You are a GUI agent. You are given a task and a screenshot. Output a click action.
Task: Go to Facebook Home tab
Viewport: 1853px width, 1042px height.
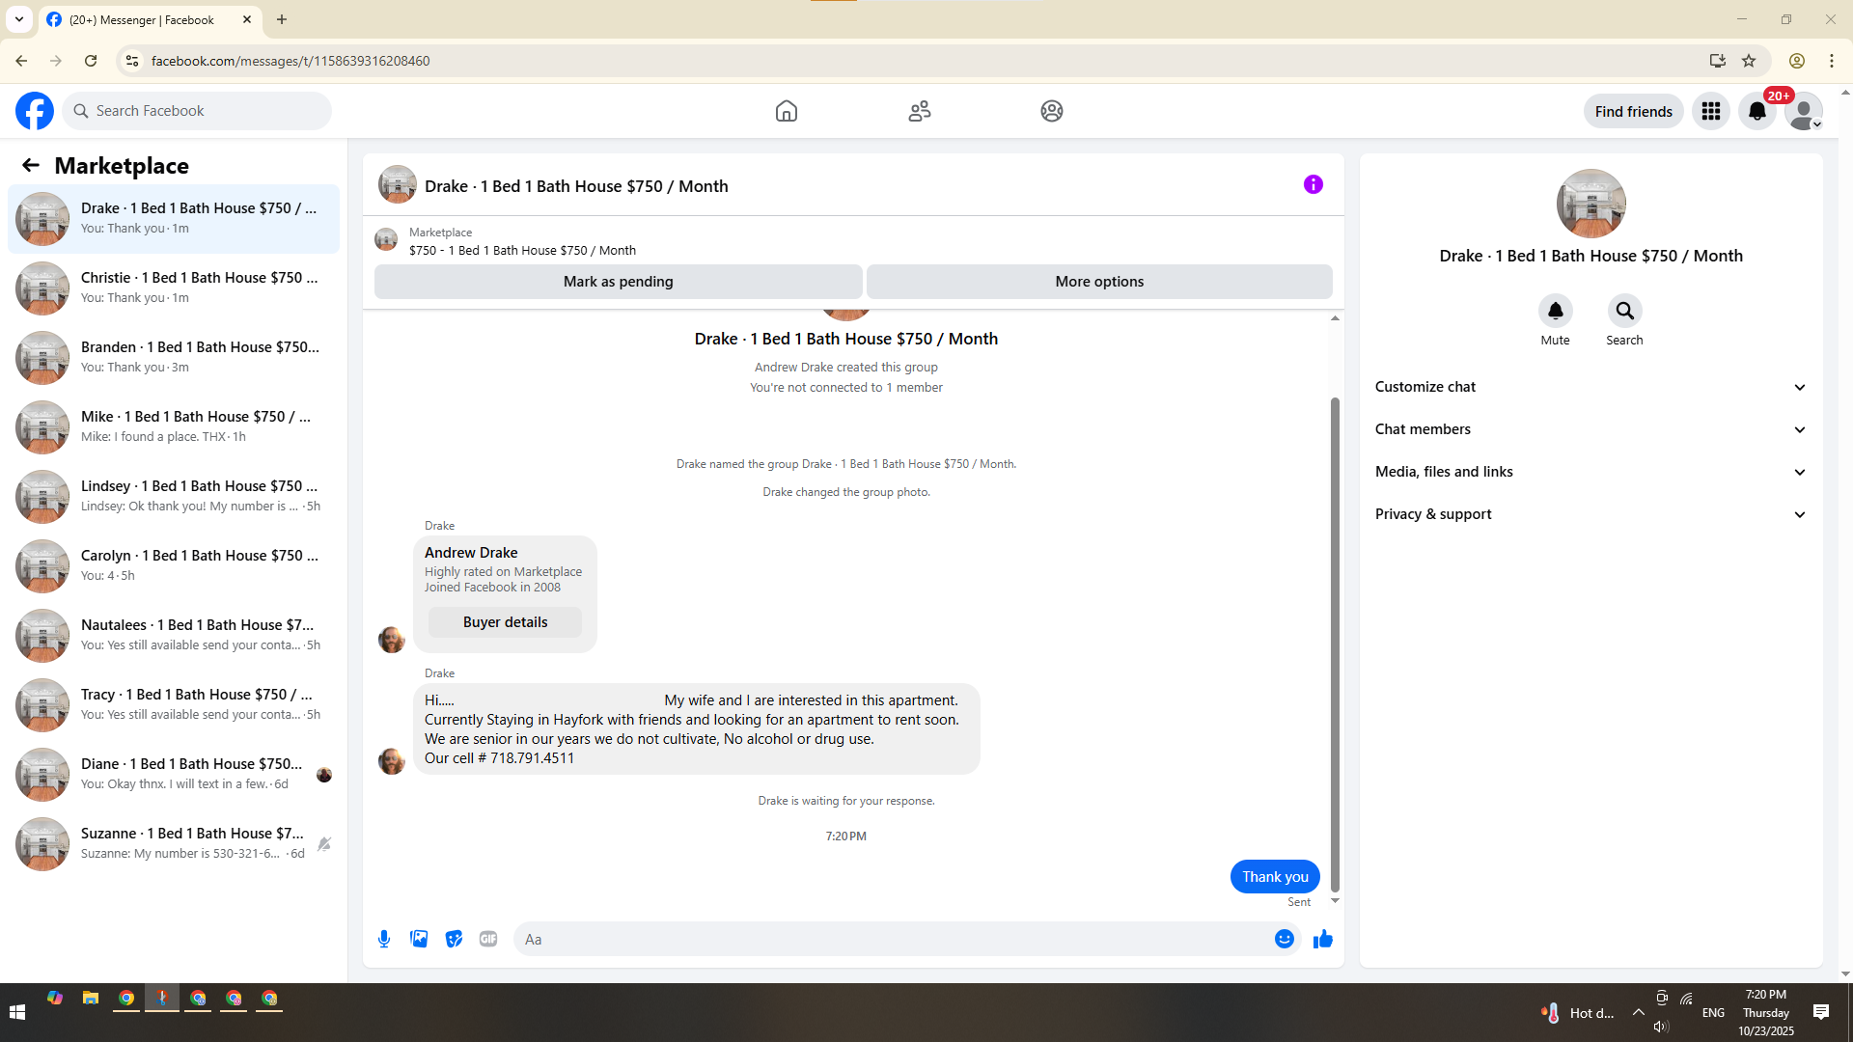point(786,111)
